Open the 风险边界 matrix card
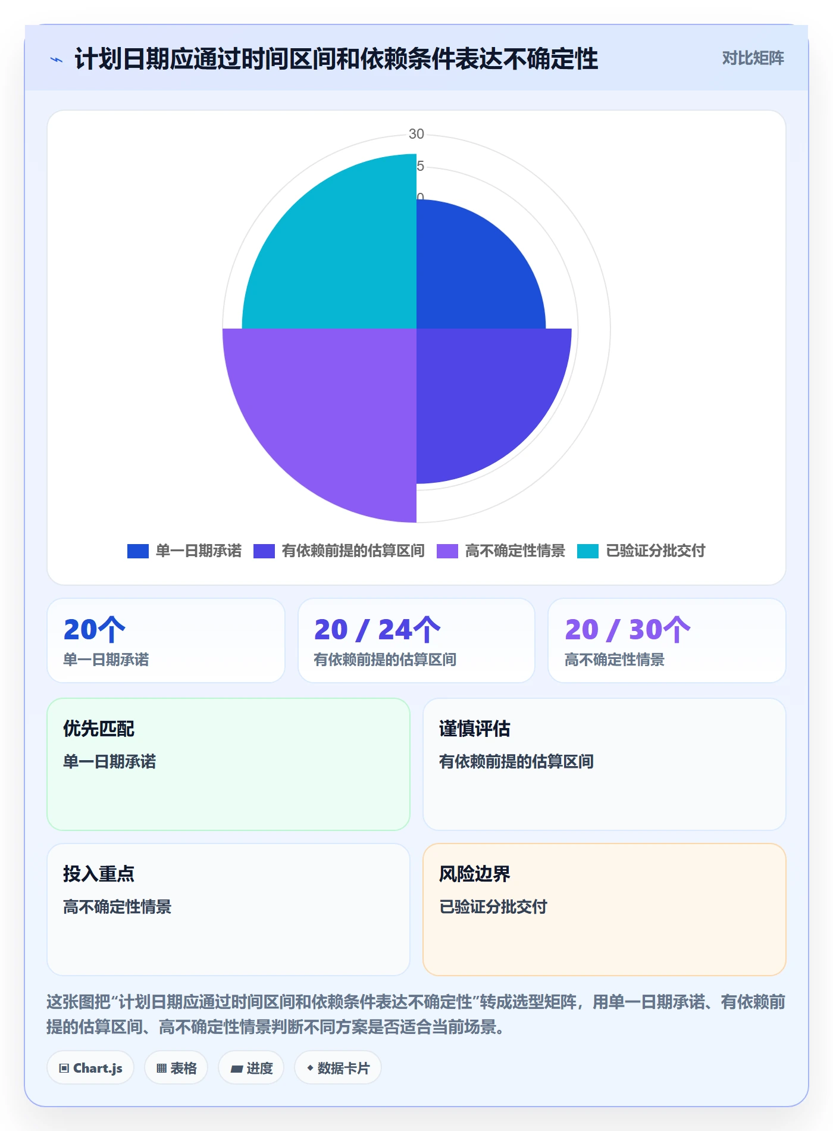 click(605, 910)
